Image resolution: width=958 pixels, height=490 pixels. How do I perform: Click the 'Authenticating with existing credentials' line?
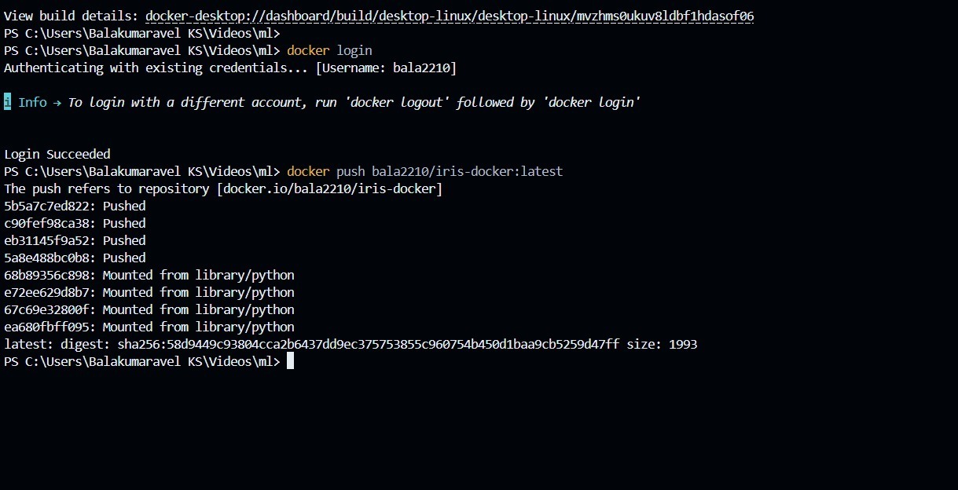pyautogui.click(x=230, y=68)
